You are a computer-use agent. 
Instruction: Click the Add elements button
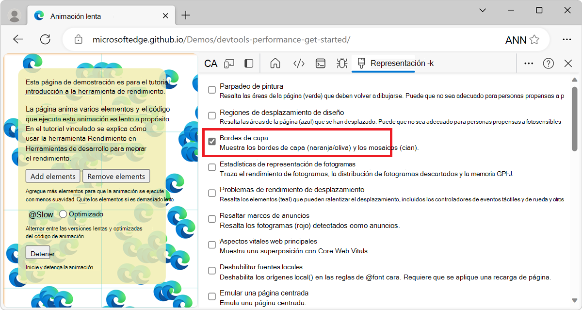tap(53, 176)
